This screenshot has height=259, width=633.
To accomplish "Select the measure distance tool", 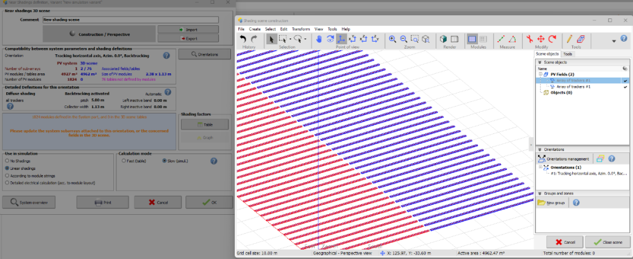I will point(500,39).
